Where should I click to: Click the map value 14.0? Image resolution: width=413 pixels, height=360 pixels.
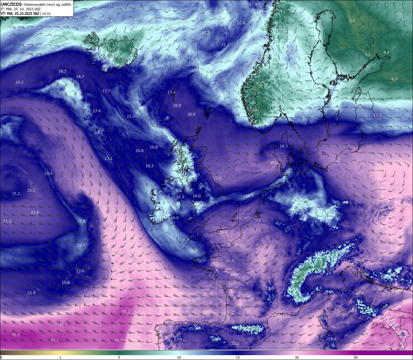(221, 80)
